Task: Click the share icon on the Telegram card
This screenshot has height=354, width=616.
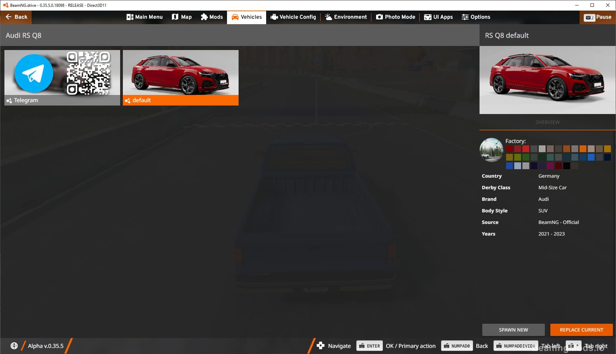Action: click(9, 100)
